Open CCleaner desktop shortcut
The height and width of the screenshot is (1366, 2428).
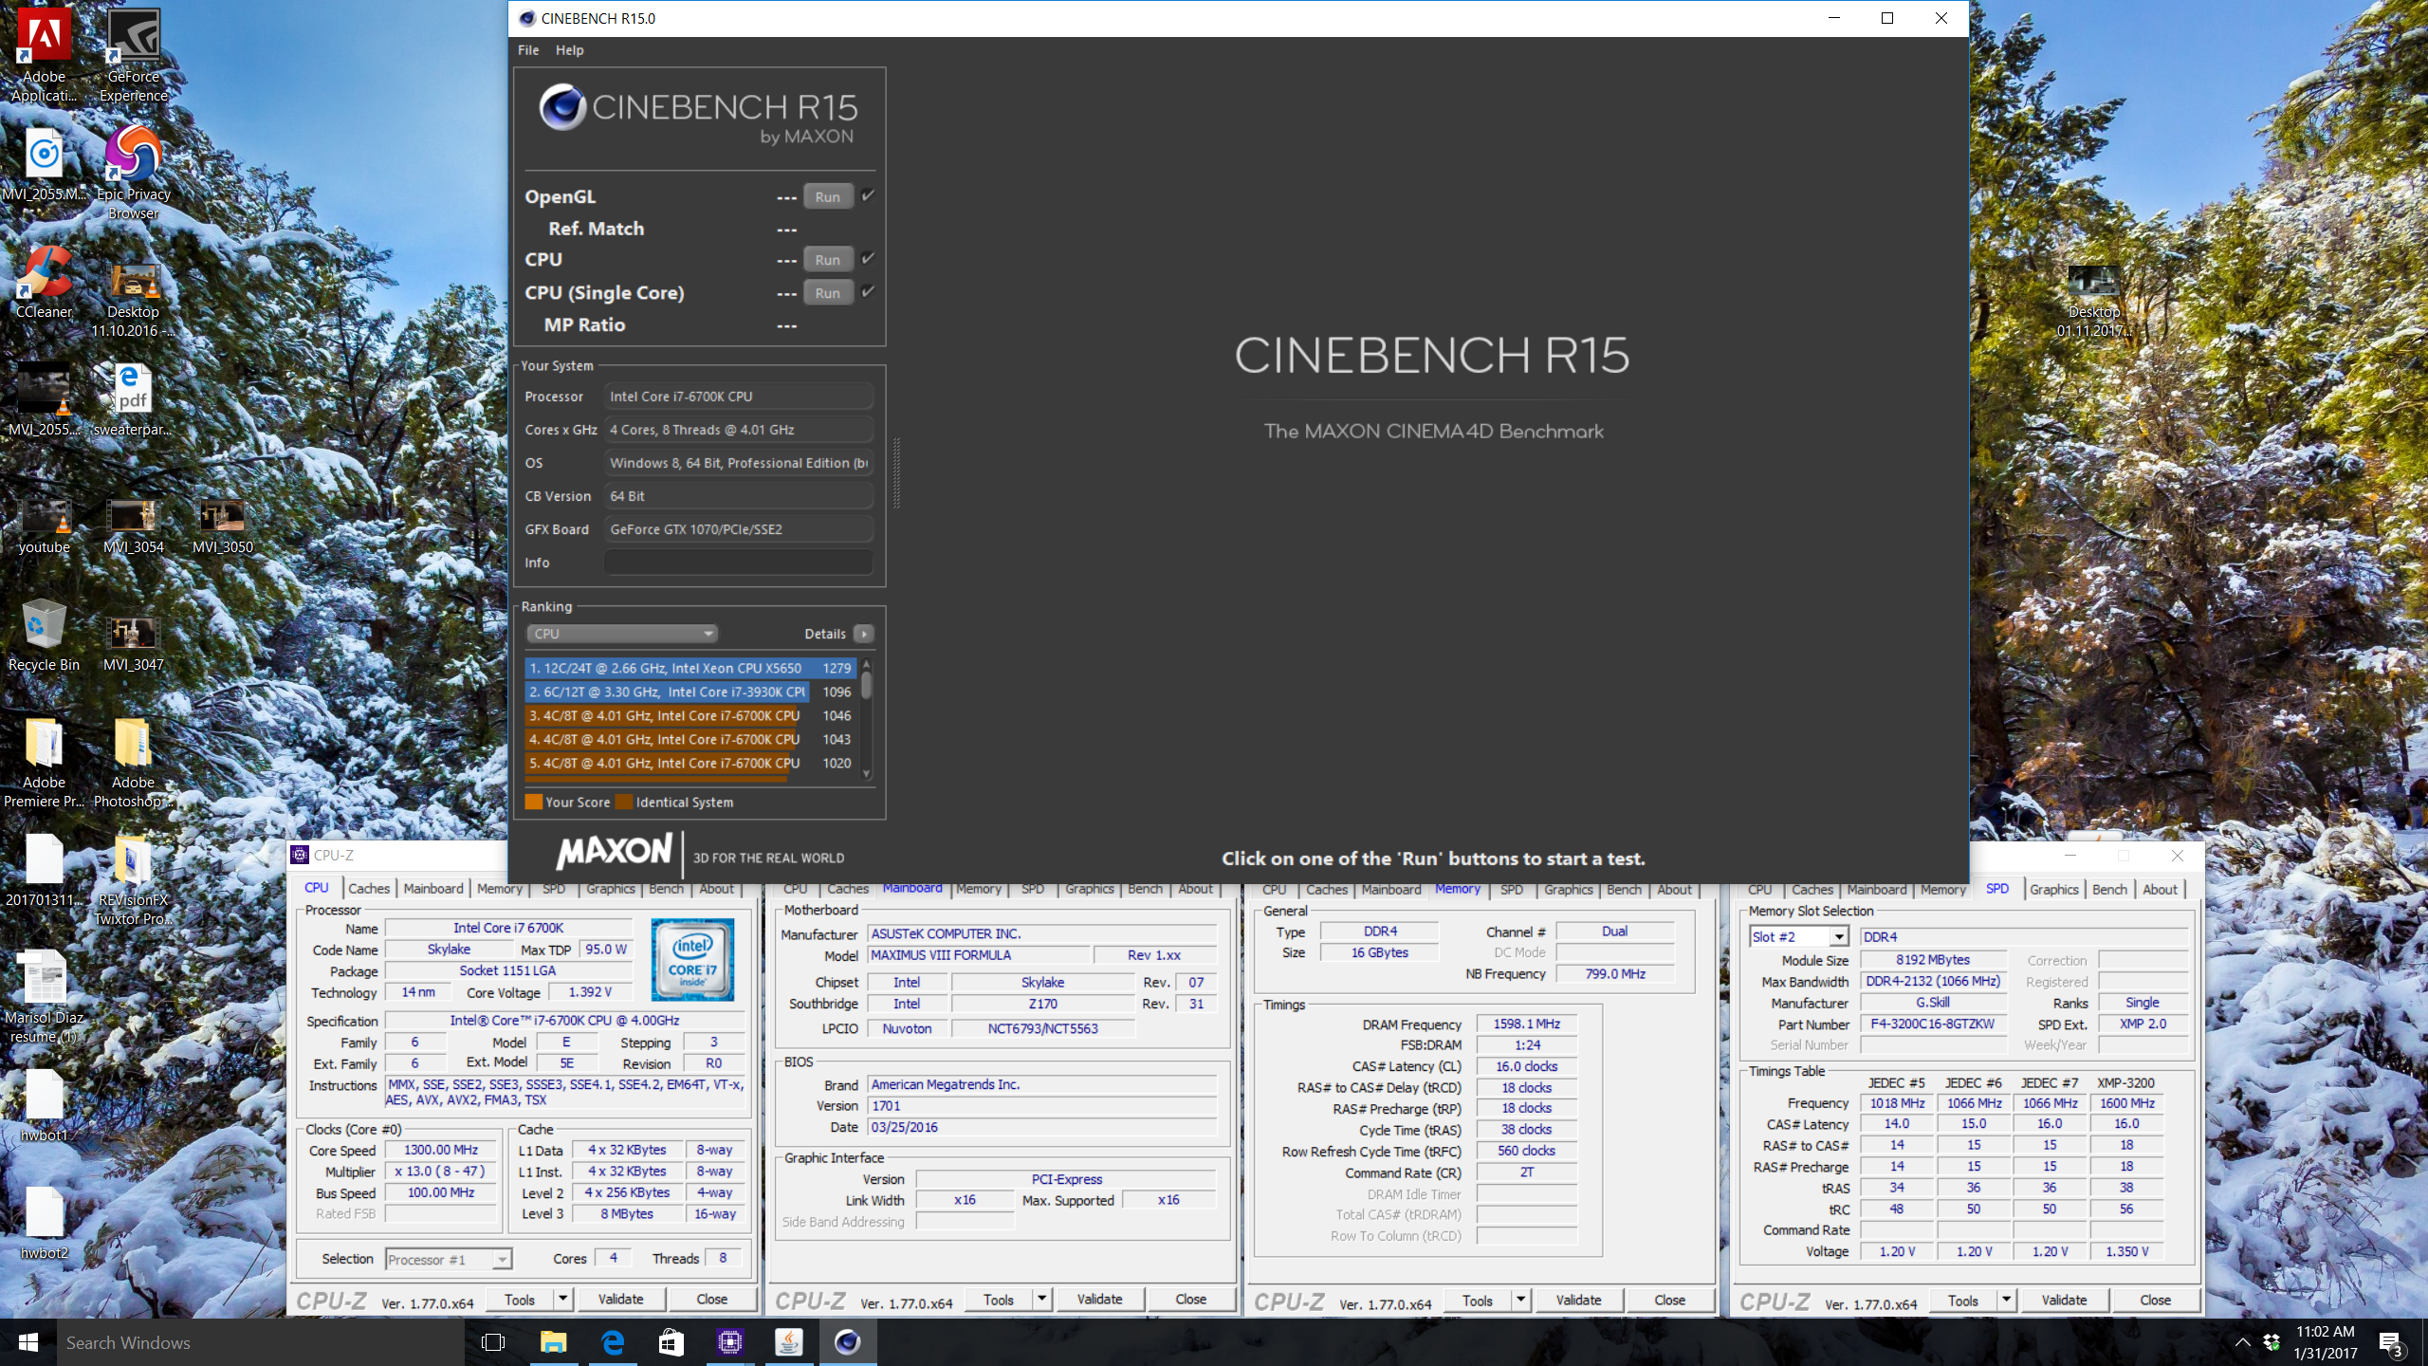(44, 283)
